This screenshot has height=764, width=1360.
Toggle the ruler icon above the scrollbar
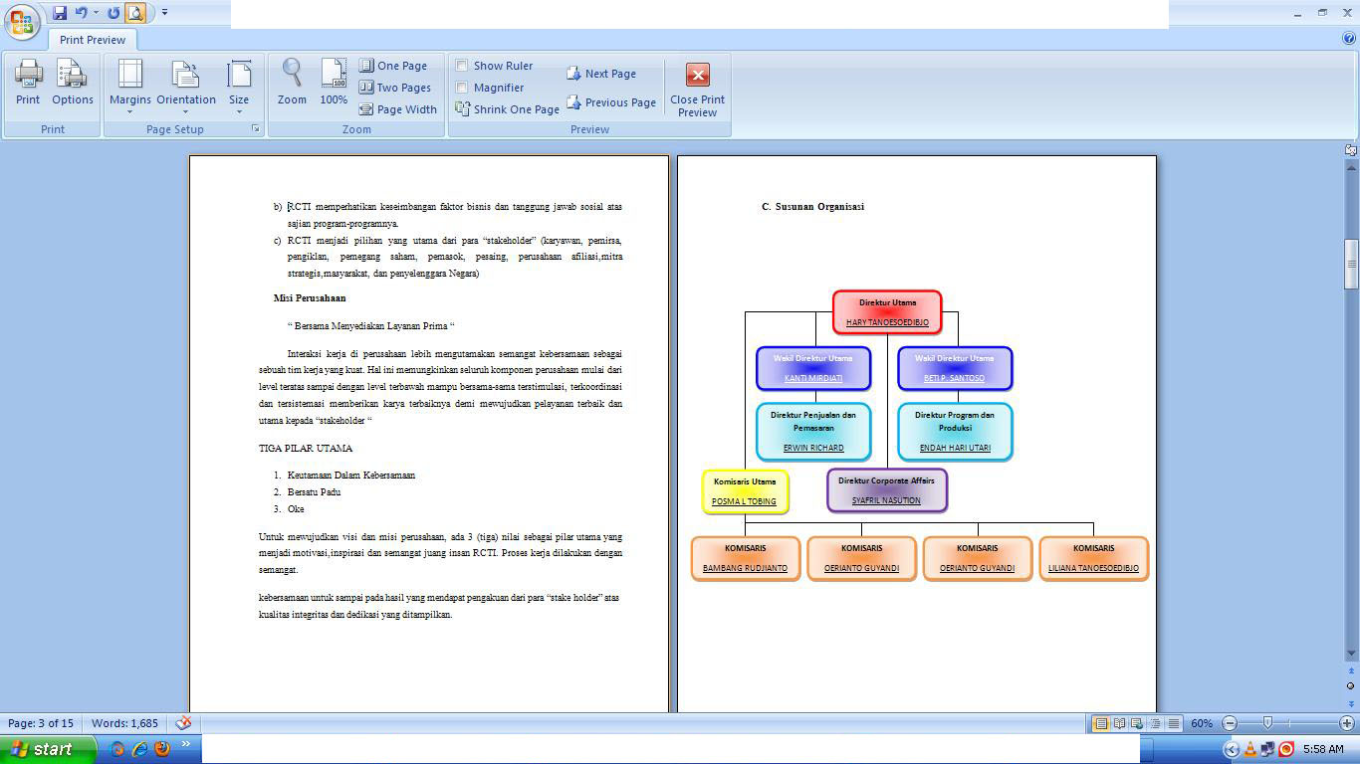tap(1351, 150)
